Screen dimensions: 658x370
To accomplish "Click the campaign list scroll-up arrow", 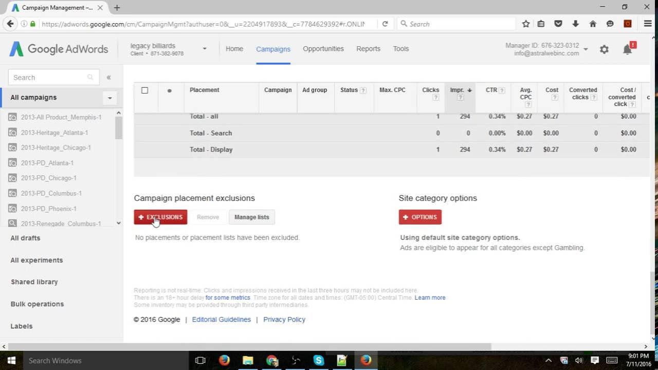I will [119, 113].
